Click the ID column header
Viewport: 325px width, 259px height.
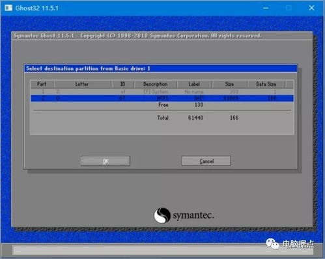pos(122,84)
